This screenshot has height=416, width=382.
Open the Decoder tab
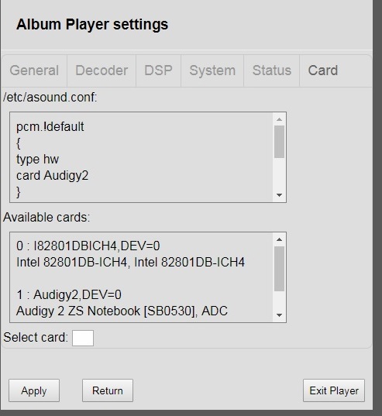102,70
